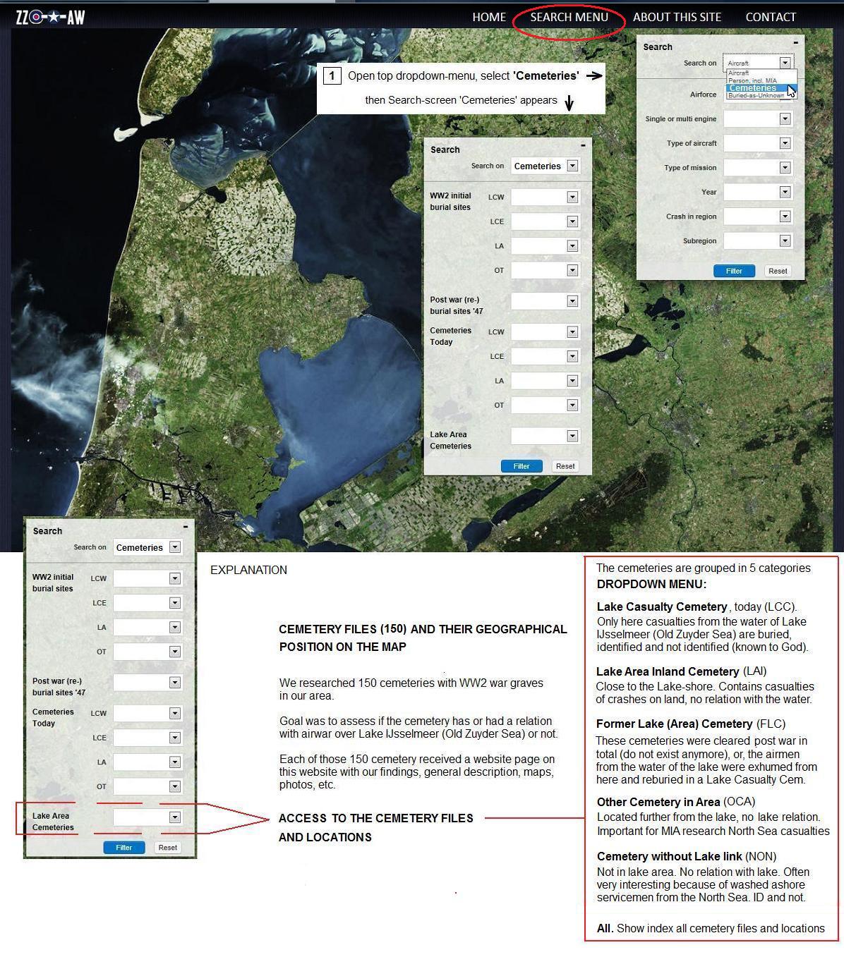Expand the 'Type of mission' dropdown
Screen dimensions: 844x957
click(784, 168)
